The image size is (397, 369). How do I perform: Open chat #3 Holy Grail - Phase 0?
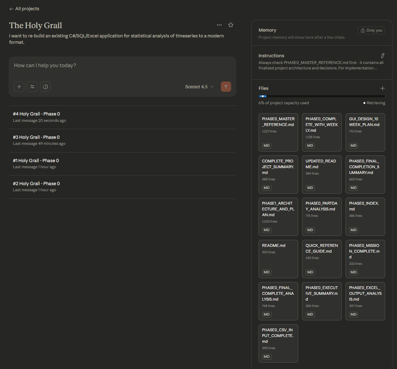pyautogui.click(x=36, y=137)
